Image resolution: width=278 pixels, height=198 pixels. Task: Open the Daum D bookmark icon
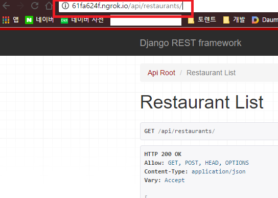(256, 20)
